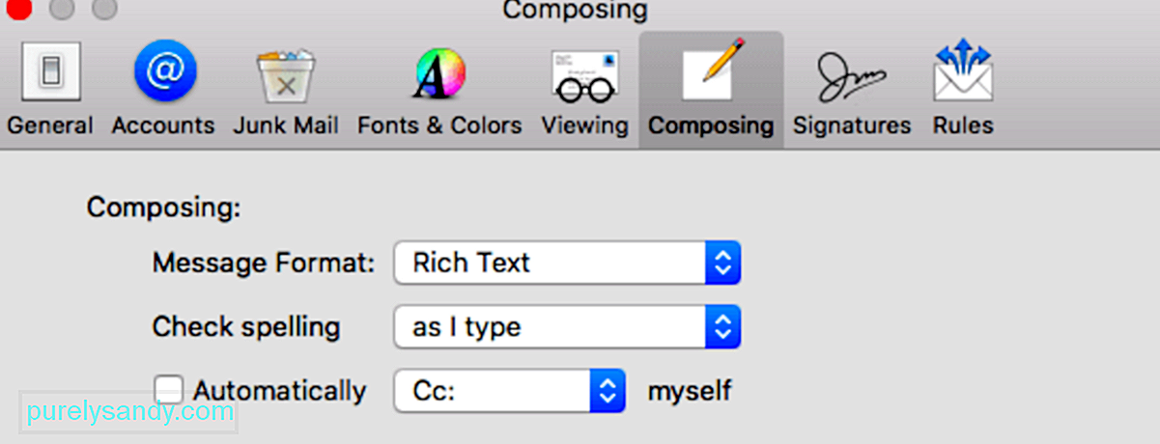Switch to the Rules tab label
Screen dimensions: 1160x444
pyautogui.click(x=963, y=125)
